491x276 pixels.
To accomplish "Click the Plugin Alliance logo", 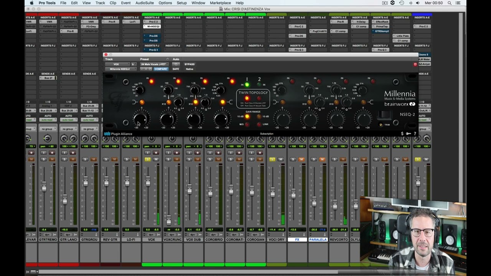I will tap(119, 134).
